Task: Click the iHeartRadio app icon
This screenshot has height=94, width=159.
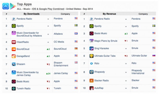Action: (14, 42)
